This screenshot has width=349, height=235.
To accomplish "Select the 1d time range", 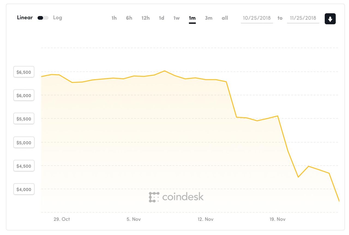I will point(161,18).
